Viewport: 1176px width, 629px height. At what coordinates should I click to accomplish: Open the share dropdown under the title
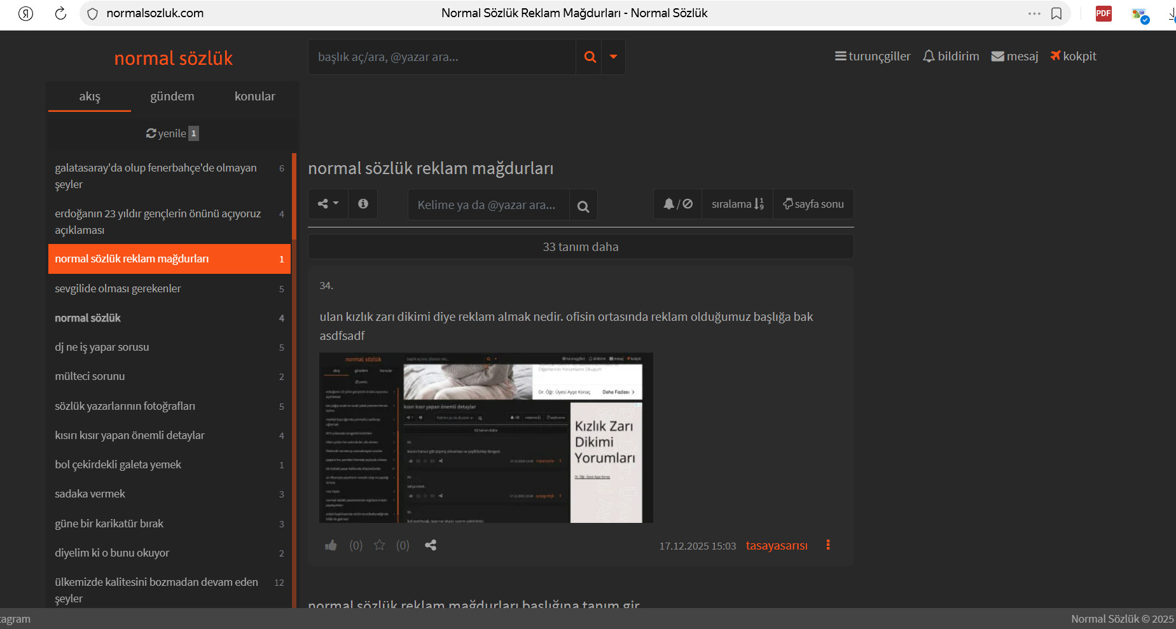click(328, 204)
